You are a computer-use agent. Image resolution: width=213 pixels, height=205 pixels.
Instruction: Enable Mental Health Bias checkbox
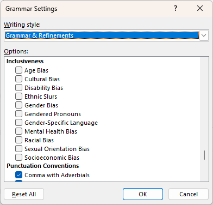(18, 131)
